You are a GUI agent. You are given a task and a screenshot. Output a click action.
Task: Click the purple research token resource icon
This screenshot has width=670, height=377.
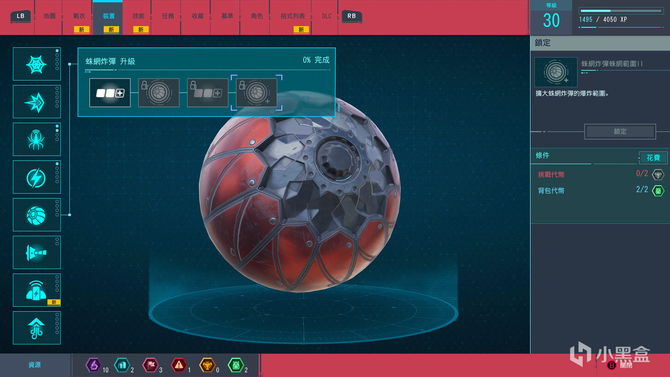[93, 365]
